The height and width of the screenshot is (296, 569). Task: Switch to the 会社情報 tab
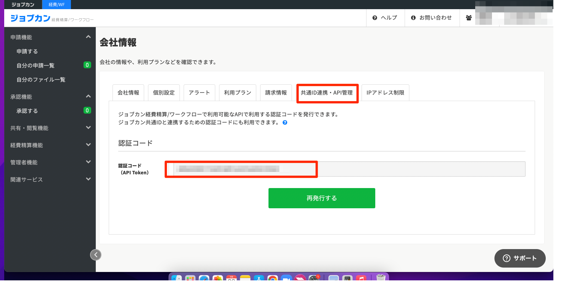tap(128, 93)
